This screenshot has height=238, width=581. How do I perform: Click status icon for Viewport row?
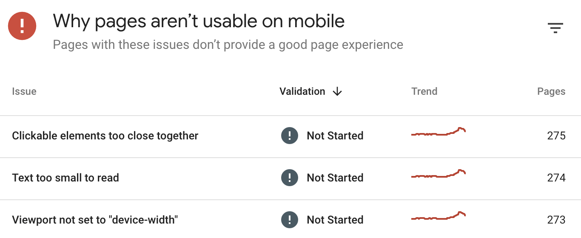pyautogui.click(x=290, y=220)
